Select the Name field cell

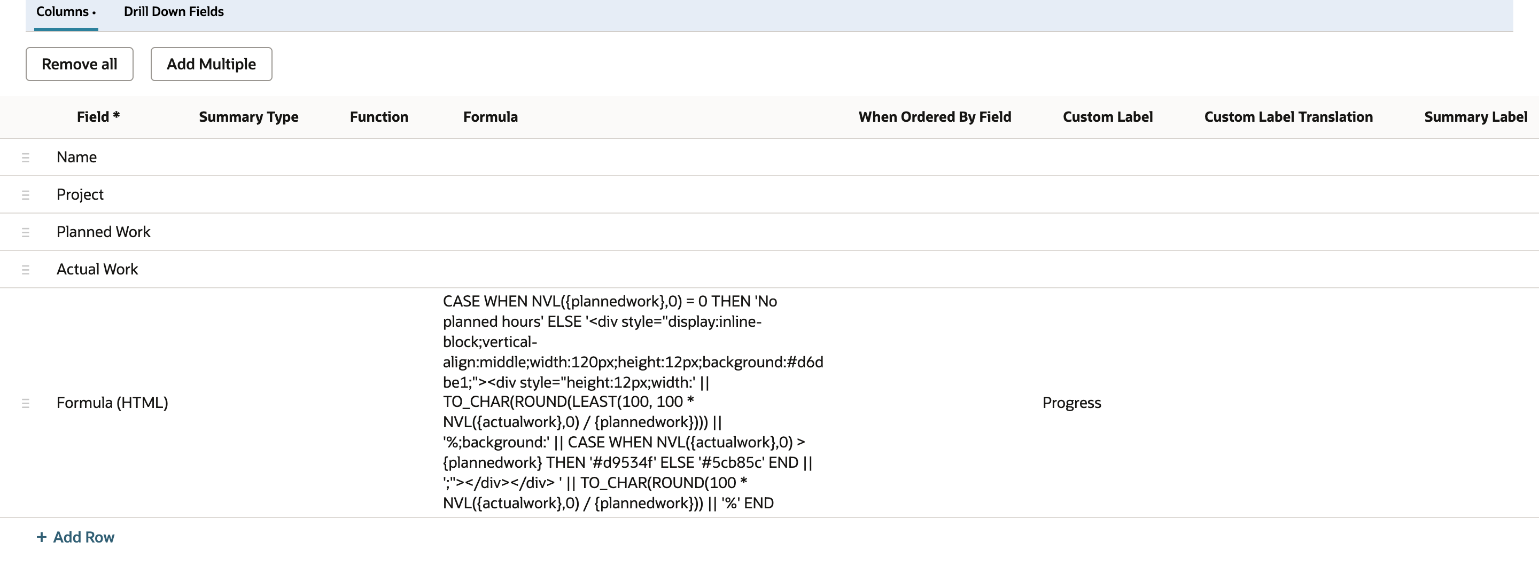[x=76, y=157]
